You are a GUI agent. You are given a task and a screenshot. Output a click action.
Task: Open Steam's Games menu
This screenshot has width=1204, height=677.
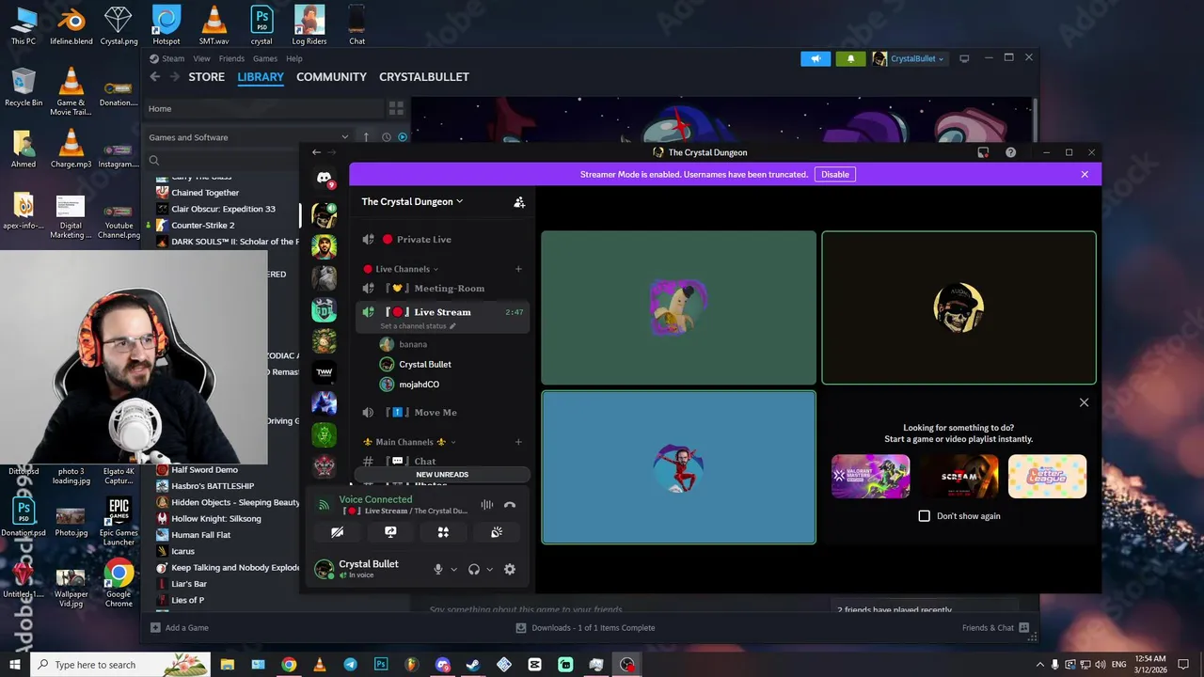tap(265, 58)
